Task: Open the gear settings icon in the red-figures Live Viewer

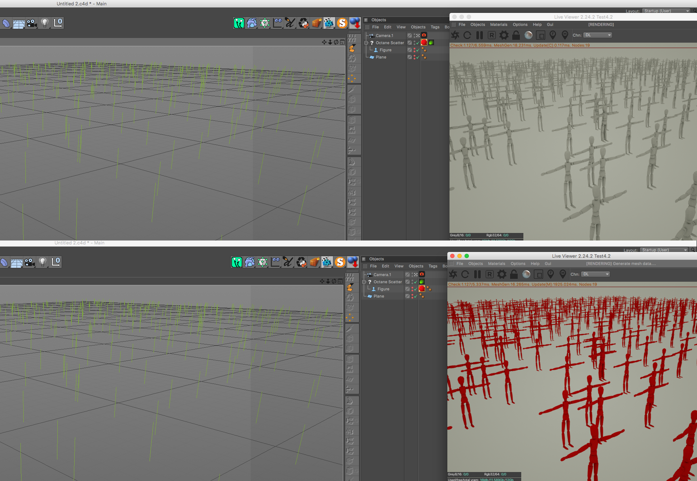Action: [501, 274]
